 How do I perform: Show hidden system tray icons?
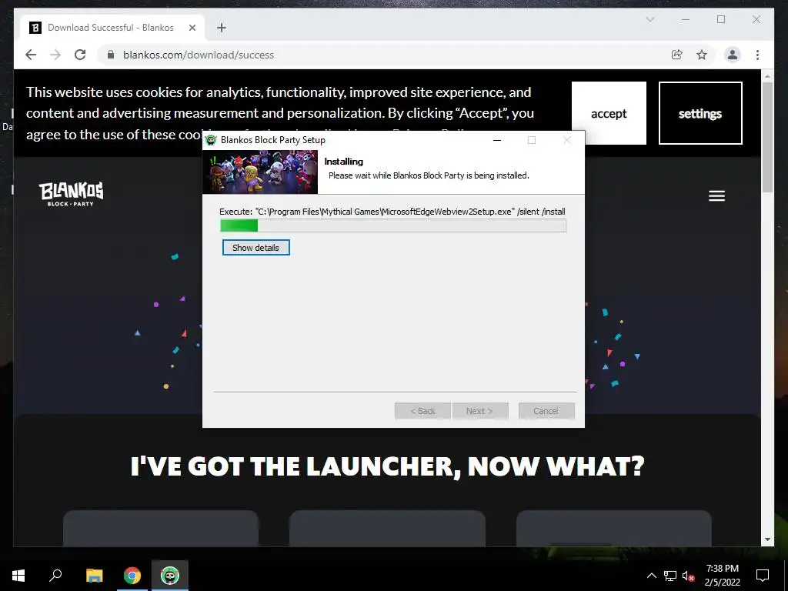pos(651,576)
